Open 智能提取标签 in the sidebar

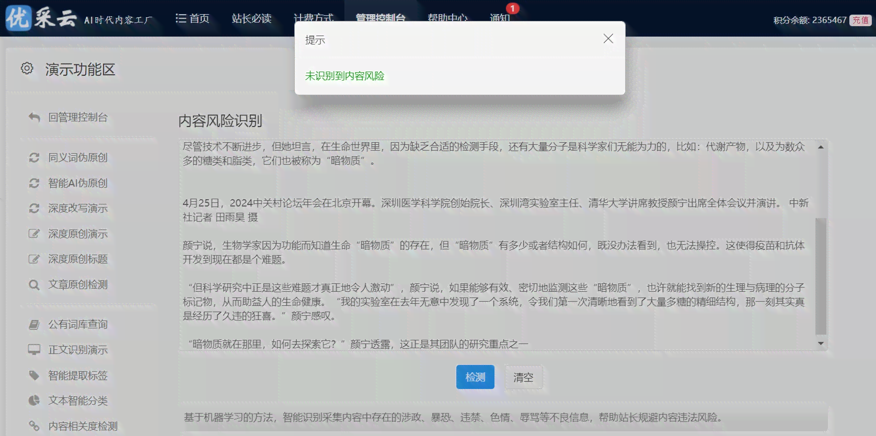click(78, 375)
